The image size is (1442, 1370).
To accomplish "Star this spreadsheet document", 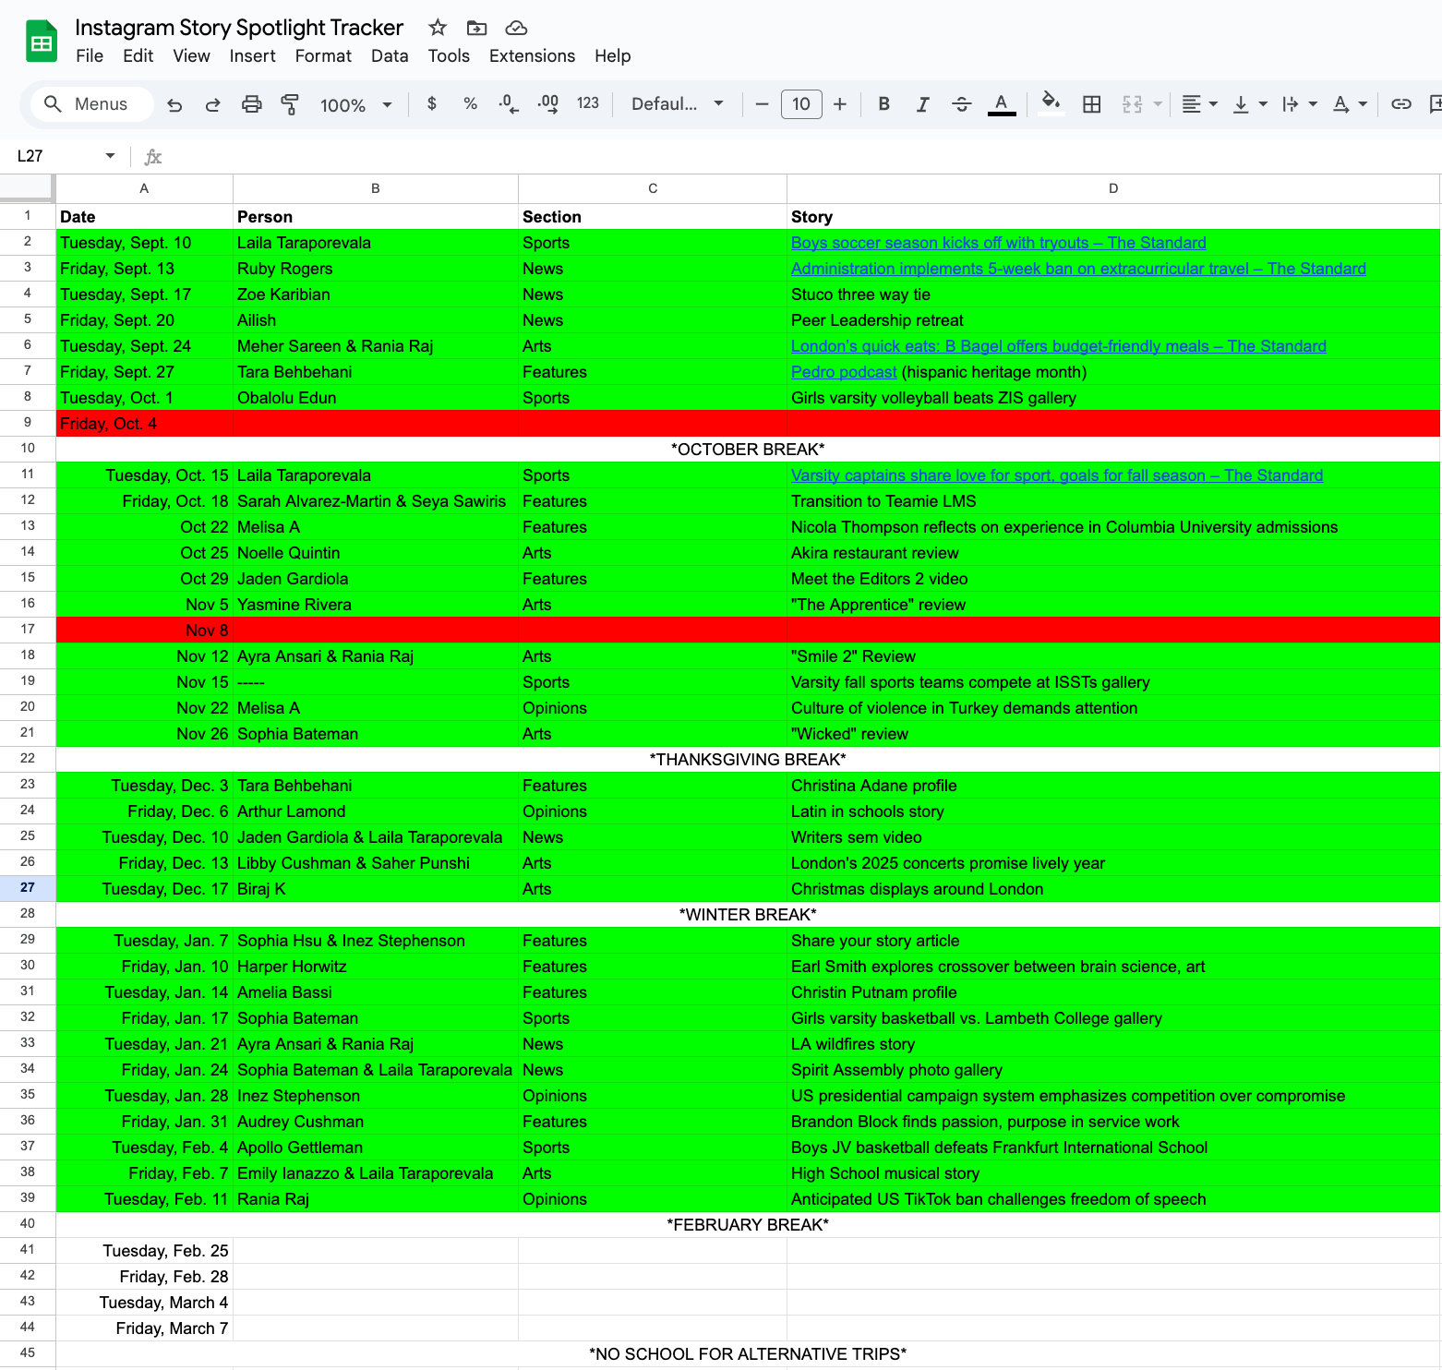I will (x=438, y=28).
